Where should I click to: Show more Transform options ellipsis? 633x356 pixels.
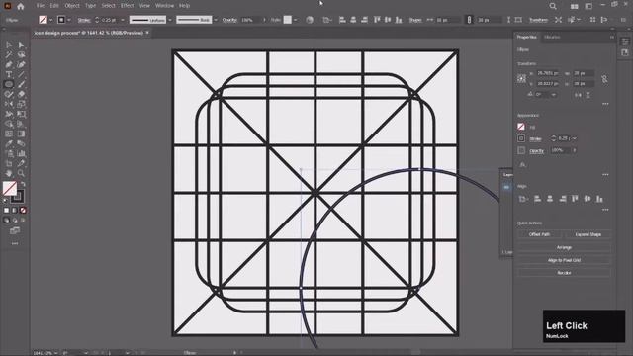tap(605, 104)
